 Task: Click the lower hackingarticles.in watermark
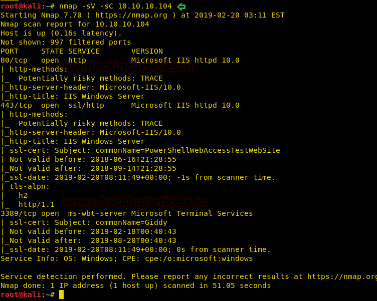coord(135,202)
